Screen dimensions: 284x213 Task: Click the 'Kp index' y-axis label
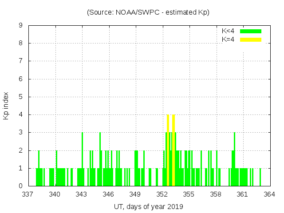[x=6, y=106]
